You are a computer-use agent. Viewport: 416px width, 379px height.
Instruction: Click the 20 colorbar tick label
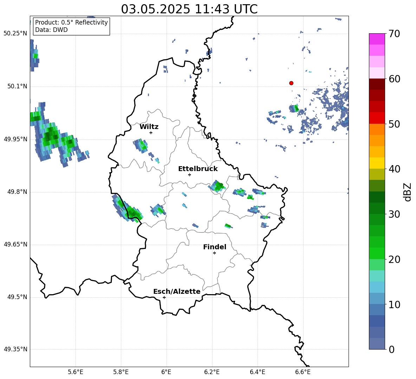point(394,259)
